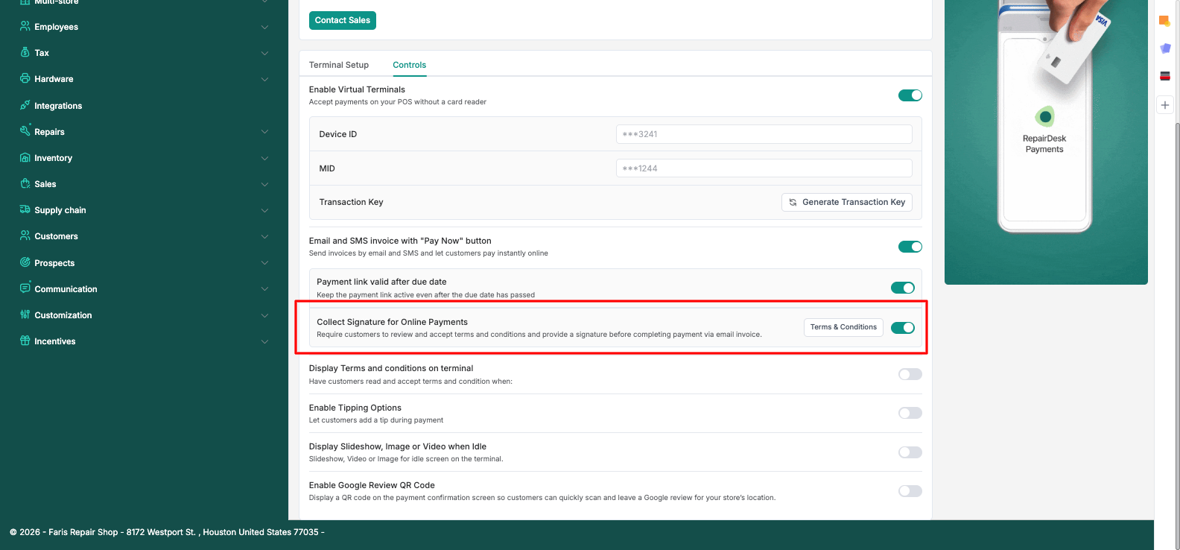The width and height of the screenshot is (1180, 550).
Task: Click Generate Transaction Key button
Action: click(847, 202)
